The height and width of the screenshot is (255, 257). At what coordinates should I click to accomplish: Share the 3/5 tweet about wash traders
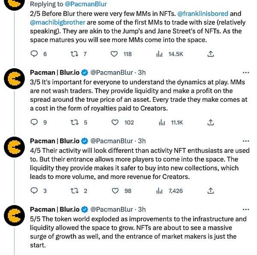210,122
